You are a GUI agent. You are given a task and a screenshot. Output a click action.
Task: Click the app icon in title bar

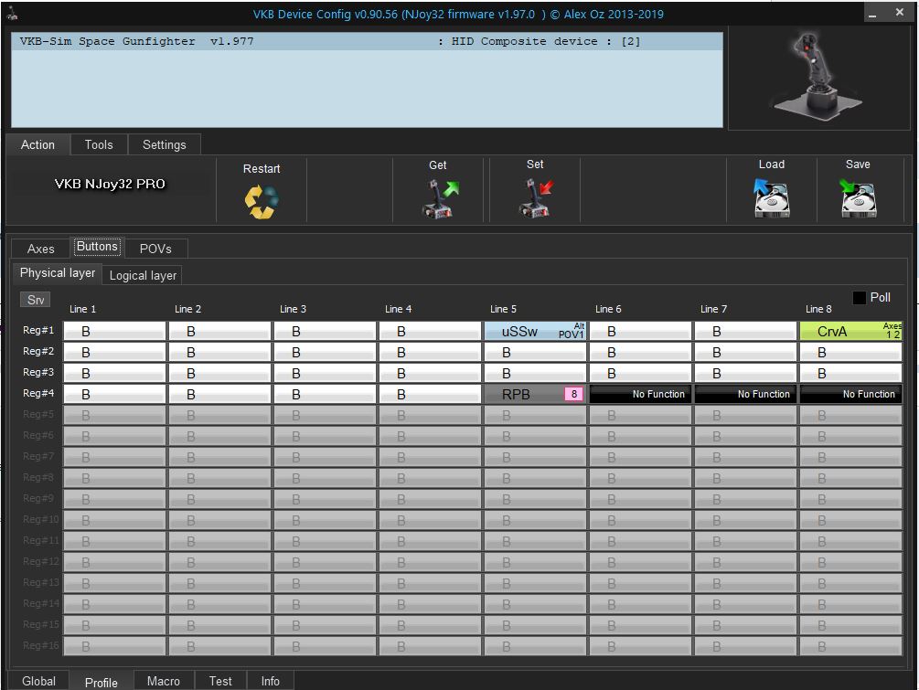(x=13, y=15)
